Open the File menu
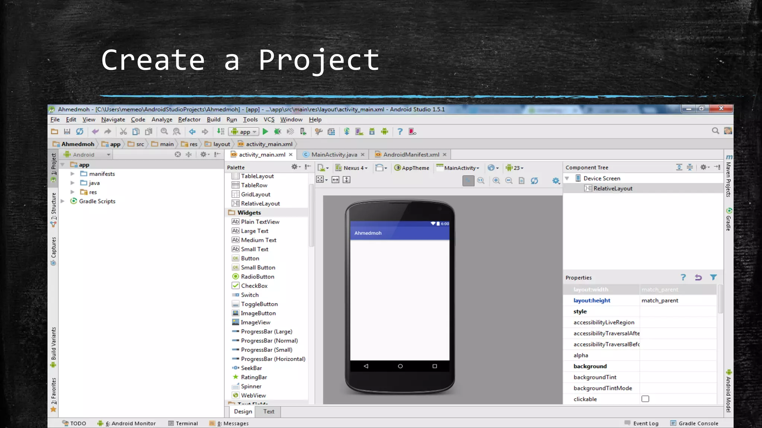The width and height of the screenshot is (762, 428). click(55, 120)
